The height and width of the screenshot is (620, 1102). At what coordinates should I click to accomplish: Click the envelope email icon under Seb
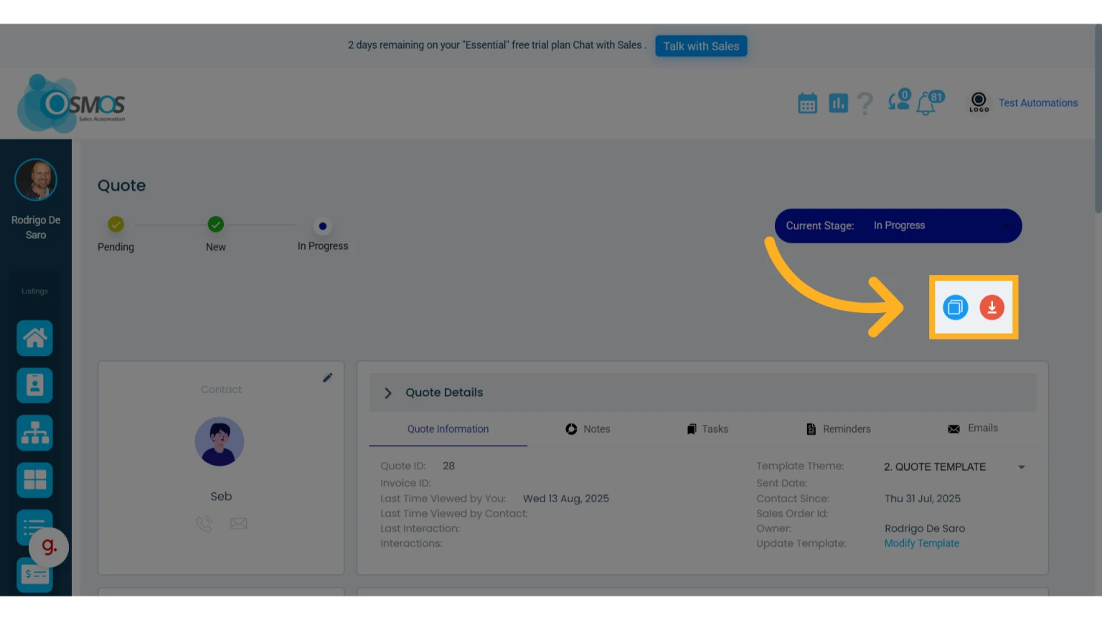click(239, 524)
